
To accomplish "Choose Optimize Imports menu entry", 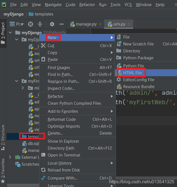I will (x=77, y=126).
